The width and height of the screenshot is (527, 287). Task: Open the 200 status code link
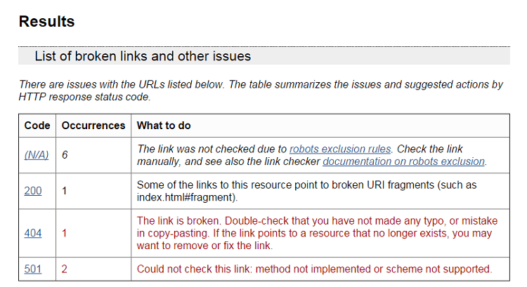(33, 191)
